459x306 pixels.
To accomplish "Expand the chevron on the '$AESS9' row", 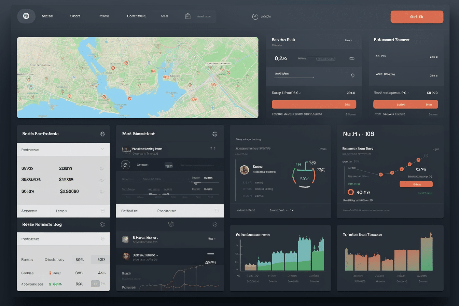I will [x=101, y=180].
